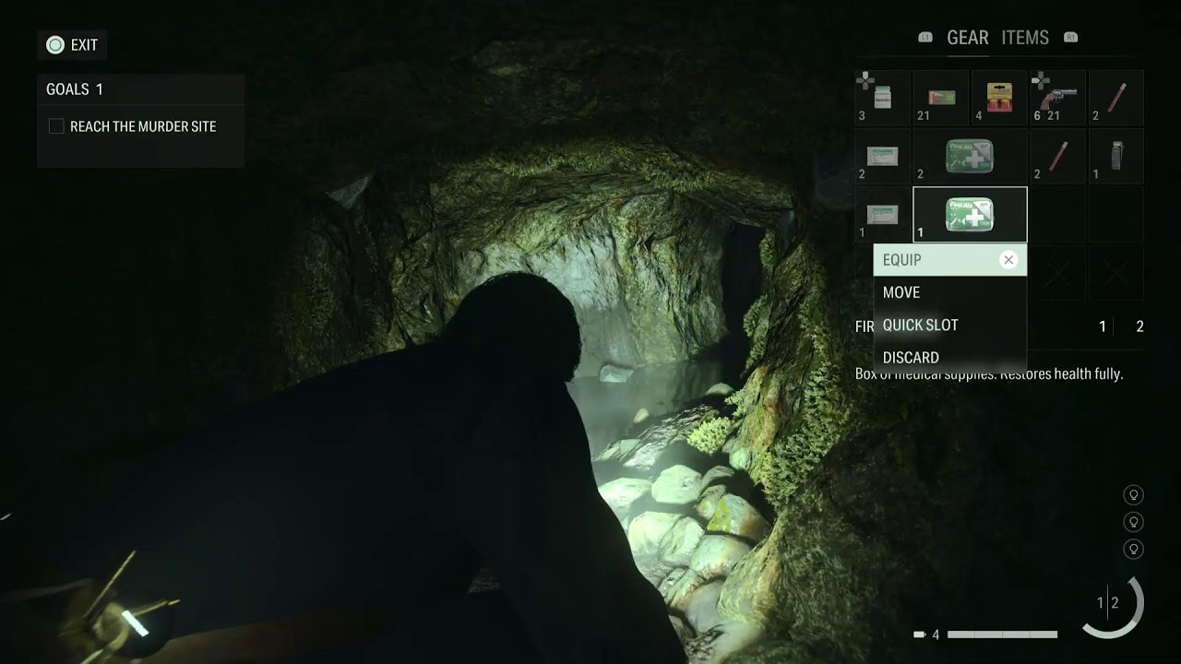
Task: Choose MOVE from the context menu
Action: point(950,292)
